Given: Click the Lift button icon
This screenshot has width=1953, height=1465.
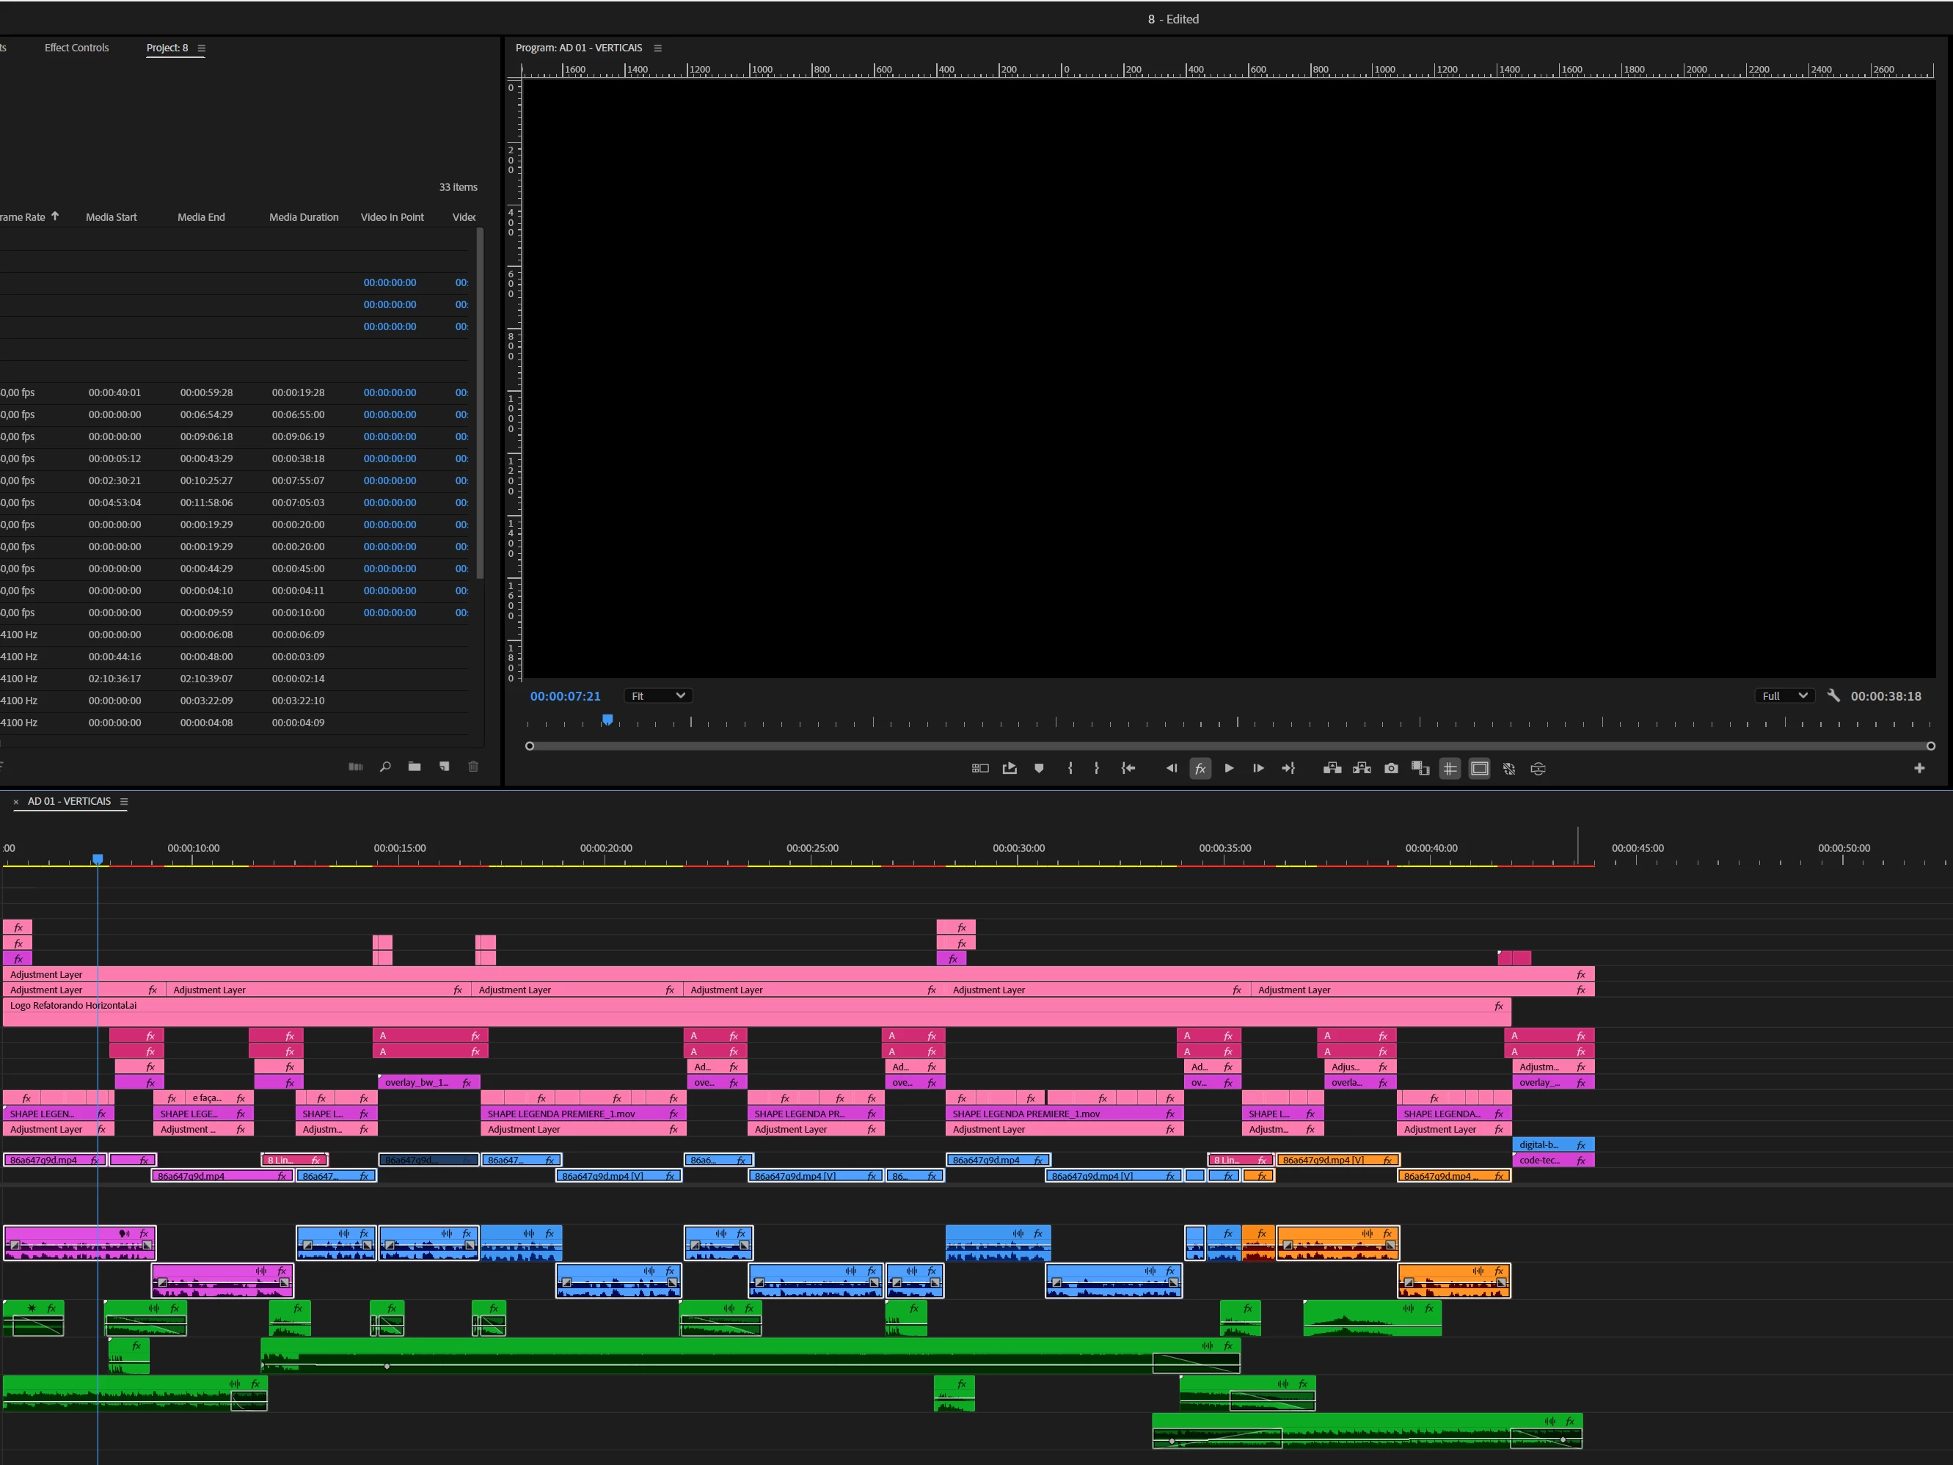Looking at the screenshot, I should [x=1332, y=768].
